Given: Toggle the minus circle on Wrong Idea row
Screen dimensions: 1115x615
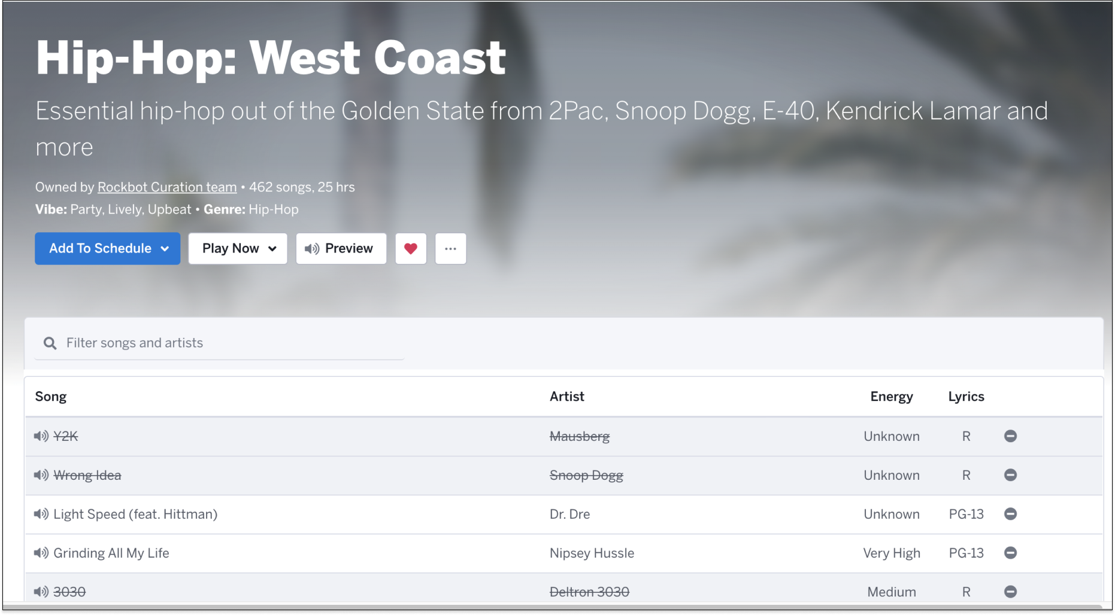Looking at the screenshot, I should [x=1010, y=475].
